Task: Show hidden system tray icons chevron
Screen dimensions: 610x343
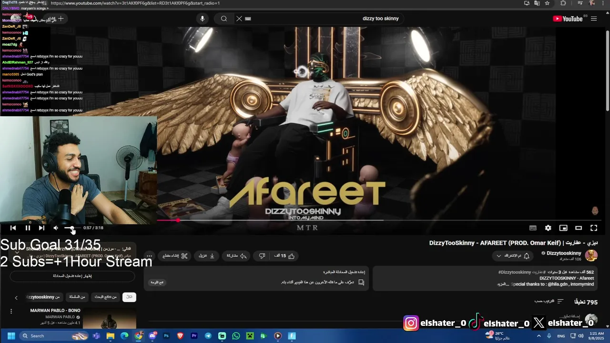Action: point(539,336)
